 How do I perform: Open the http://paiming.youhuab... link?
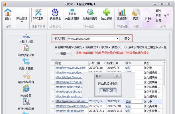coord(72,101)
